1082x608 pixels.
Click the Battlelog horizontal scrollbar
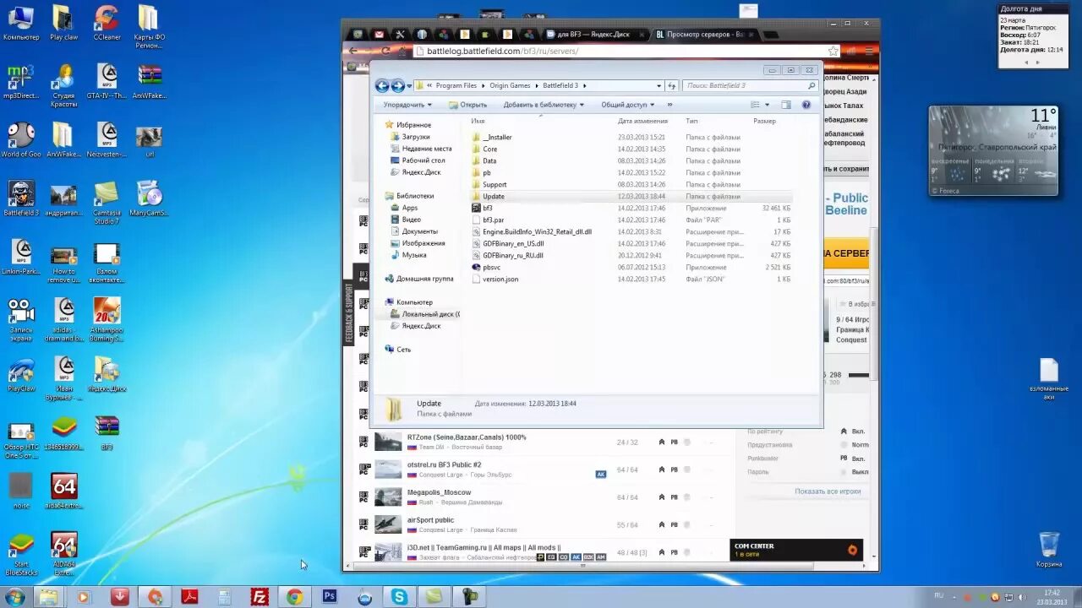[583, 565]
